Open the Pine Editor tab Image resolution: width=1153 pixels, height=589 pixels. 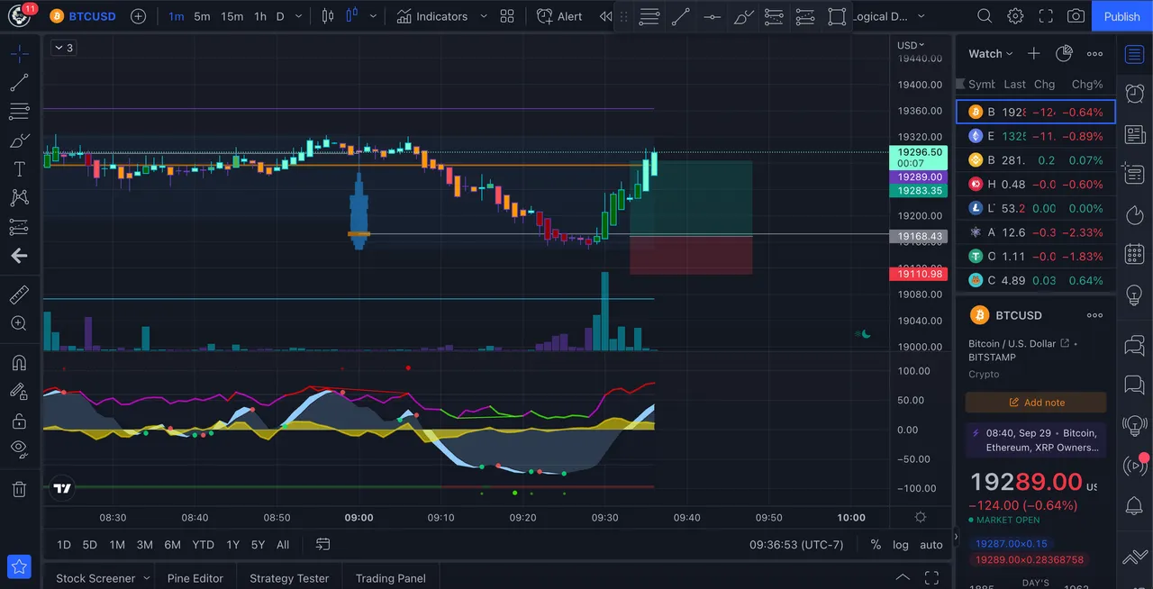pyautogui.click(x=195, y=578)
